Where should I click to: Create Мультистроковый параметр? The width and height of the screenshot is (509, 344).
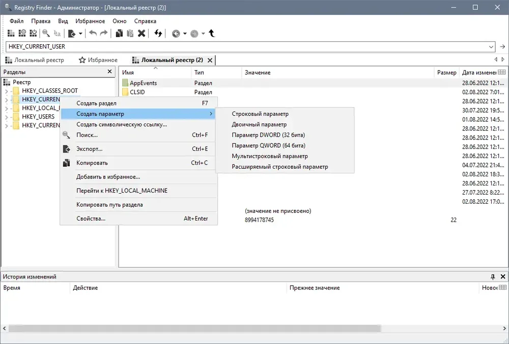tap(285, 156)
